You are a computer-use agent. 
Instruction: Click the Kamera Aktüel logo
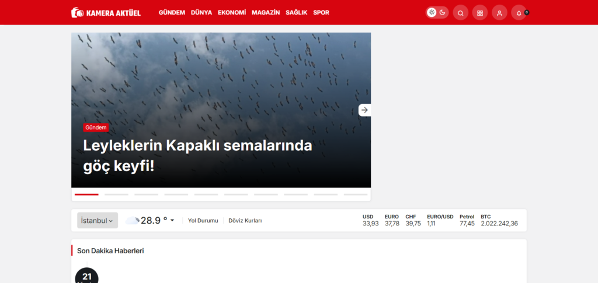[x=106, y=12]
